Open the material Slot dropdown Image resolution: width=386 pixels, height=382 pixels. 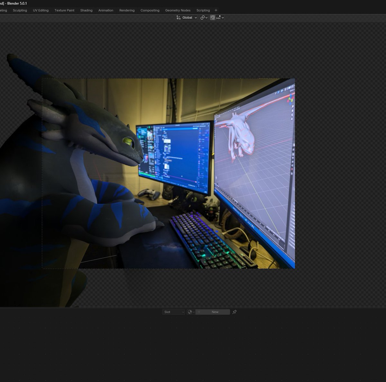point(174,312)
